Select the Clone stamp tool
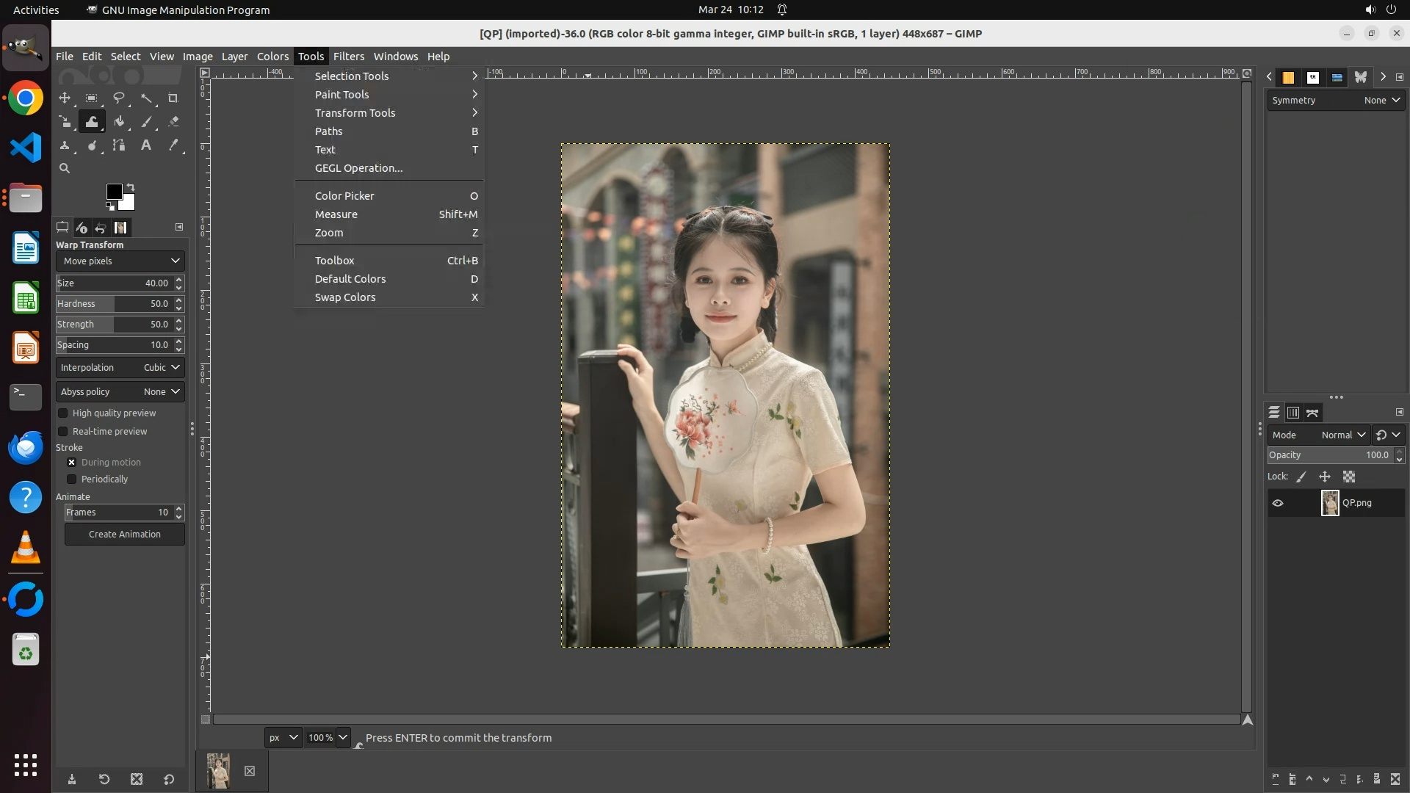This screenshot has height=793, width=1410. pos(65,145)
